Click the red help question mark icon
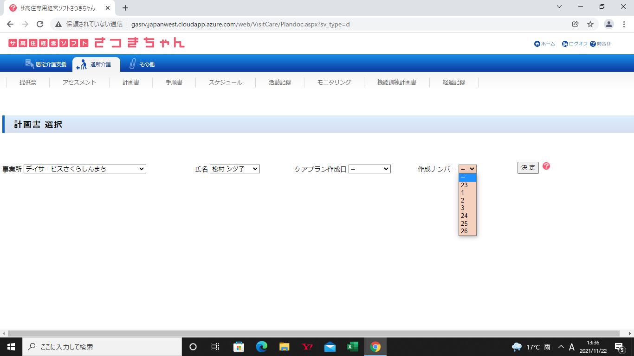The image size is (634, 356). (x=546, y=166)
